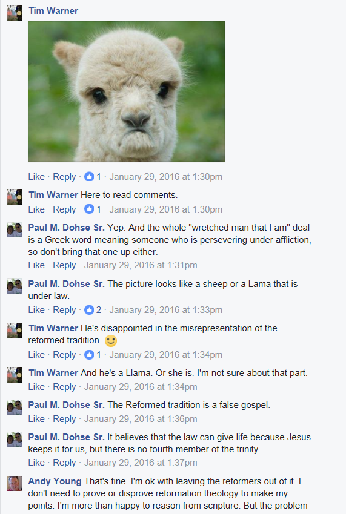
Task: Click Tim Warner's avatar beside the llama photo
Action: [14, 13]
